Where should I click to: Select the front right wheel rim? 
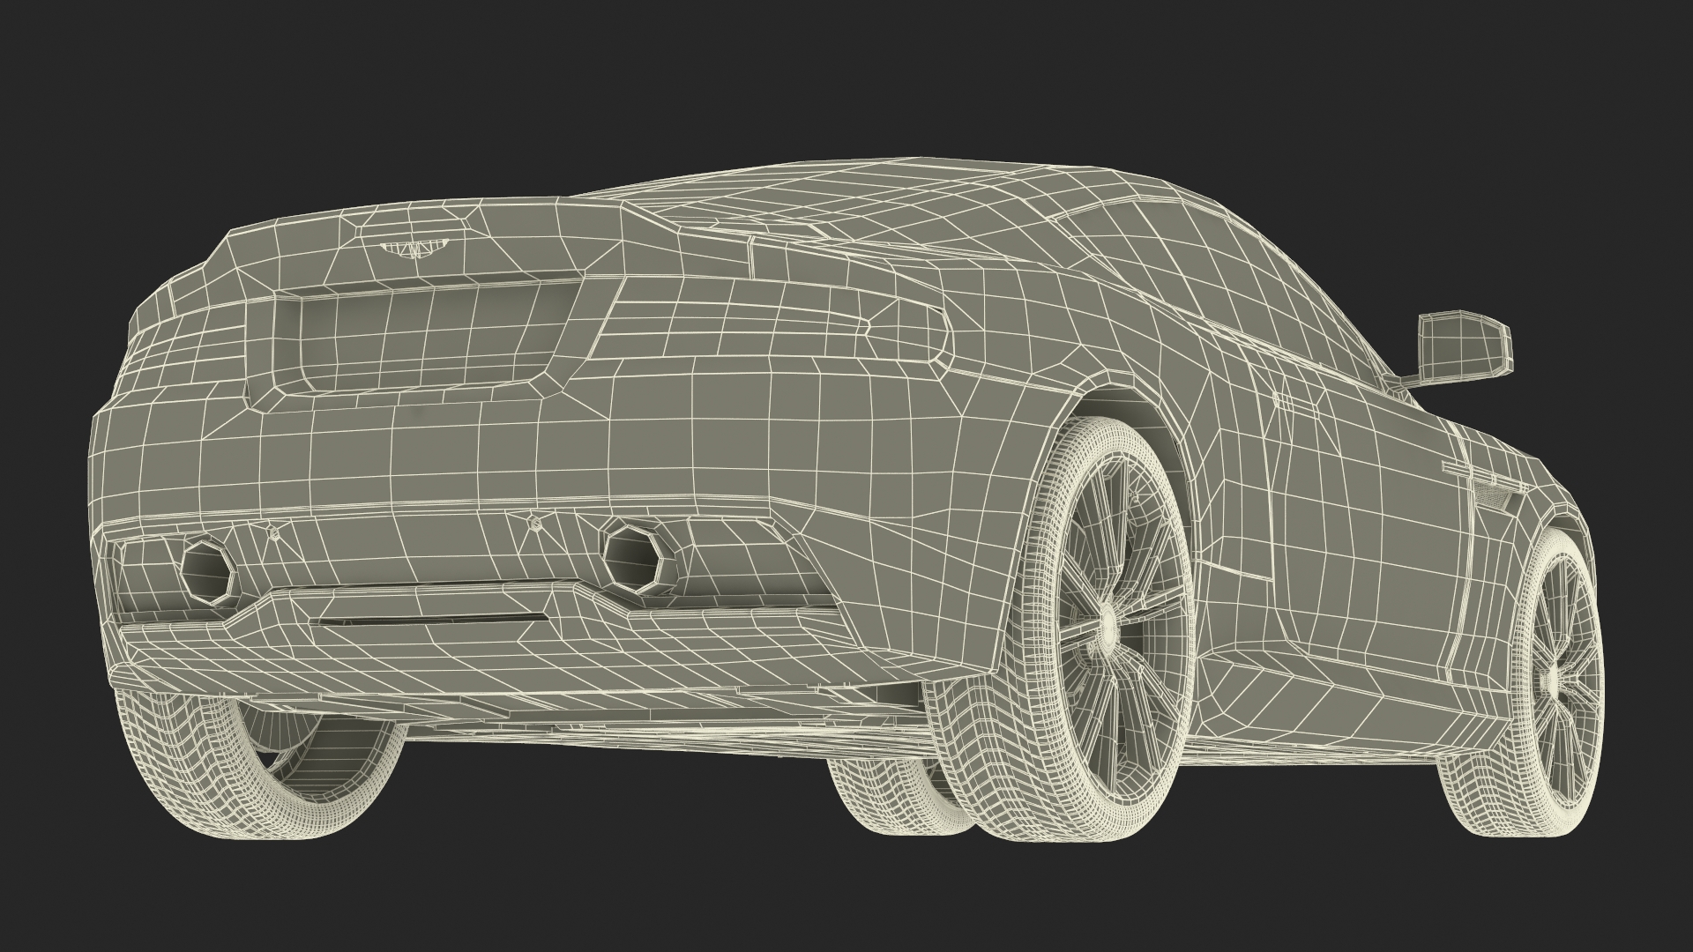(x=1561, y=681)
